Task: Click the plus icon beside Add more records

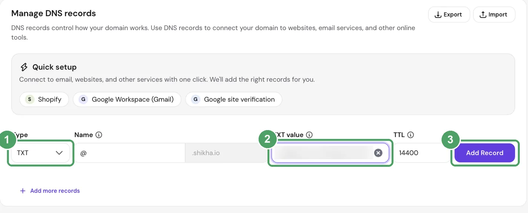Action: [x=23, y=191]
